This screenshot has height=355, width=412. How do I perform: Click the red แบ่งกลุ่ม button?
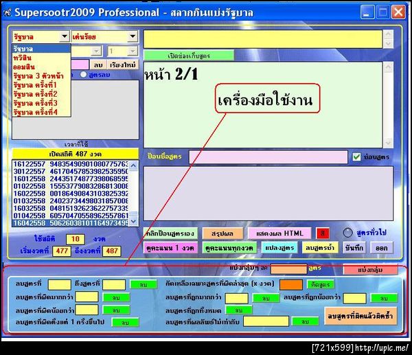click(370, 270)
